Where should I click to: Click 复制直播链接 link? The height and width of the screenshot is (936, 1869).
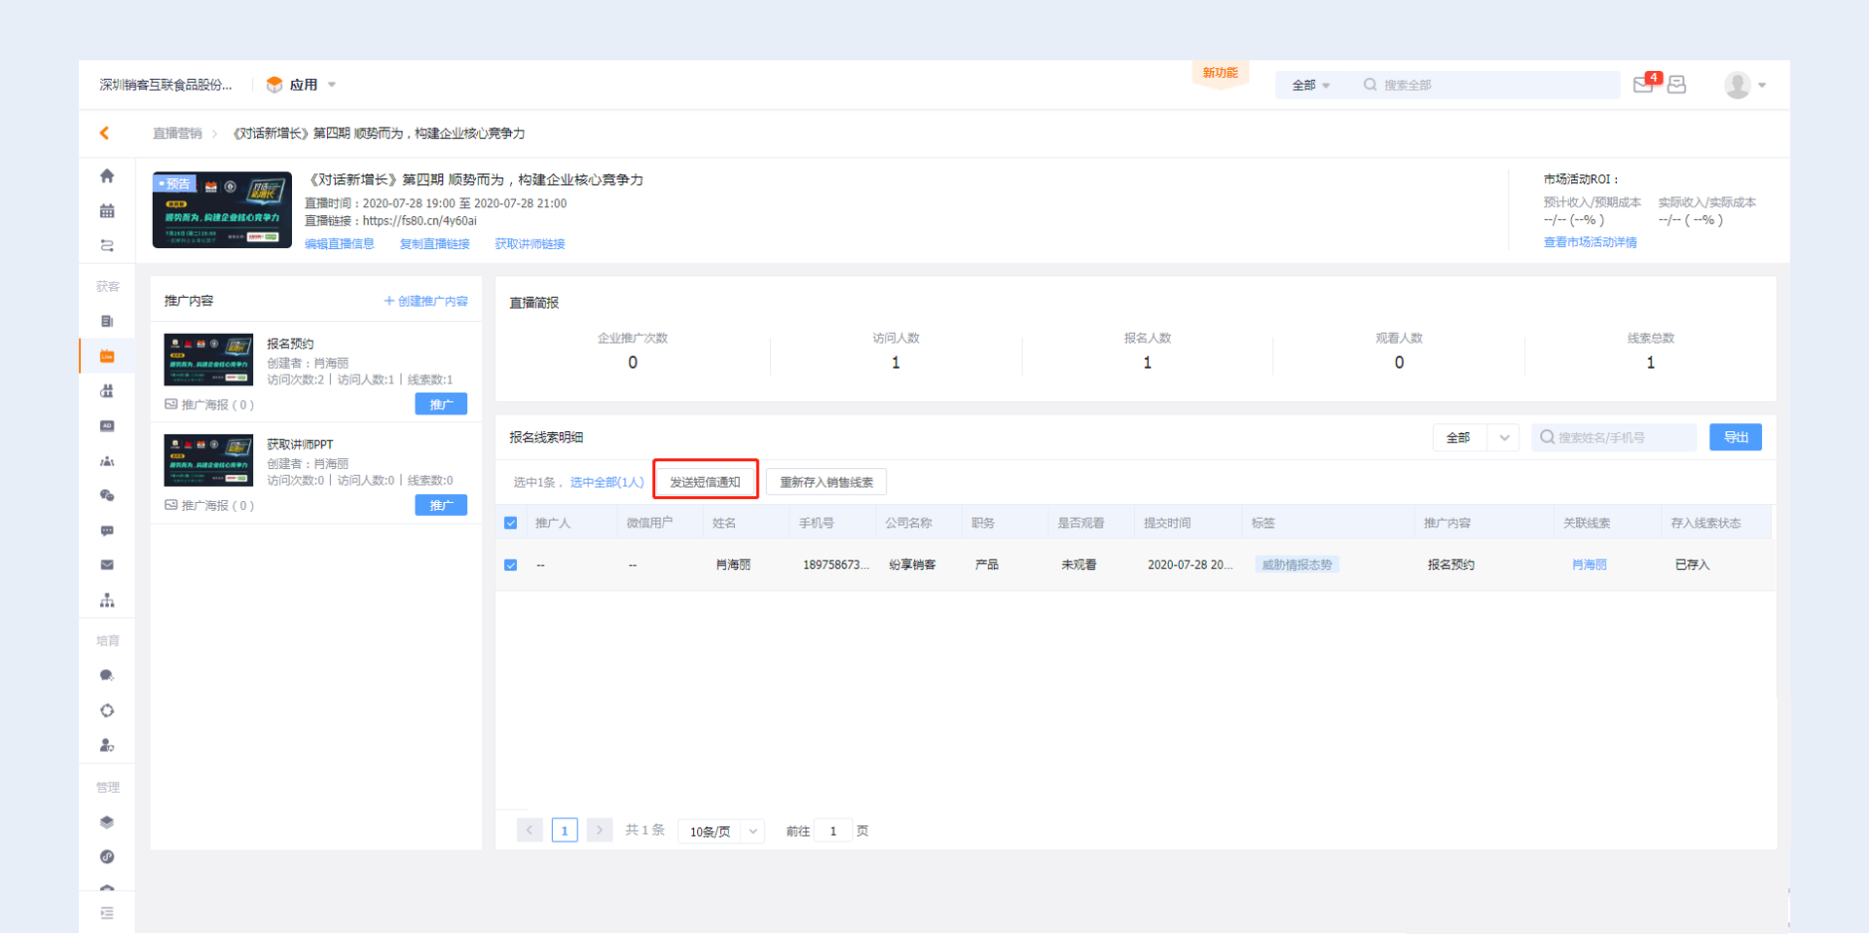point(434,244)
